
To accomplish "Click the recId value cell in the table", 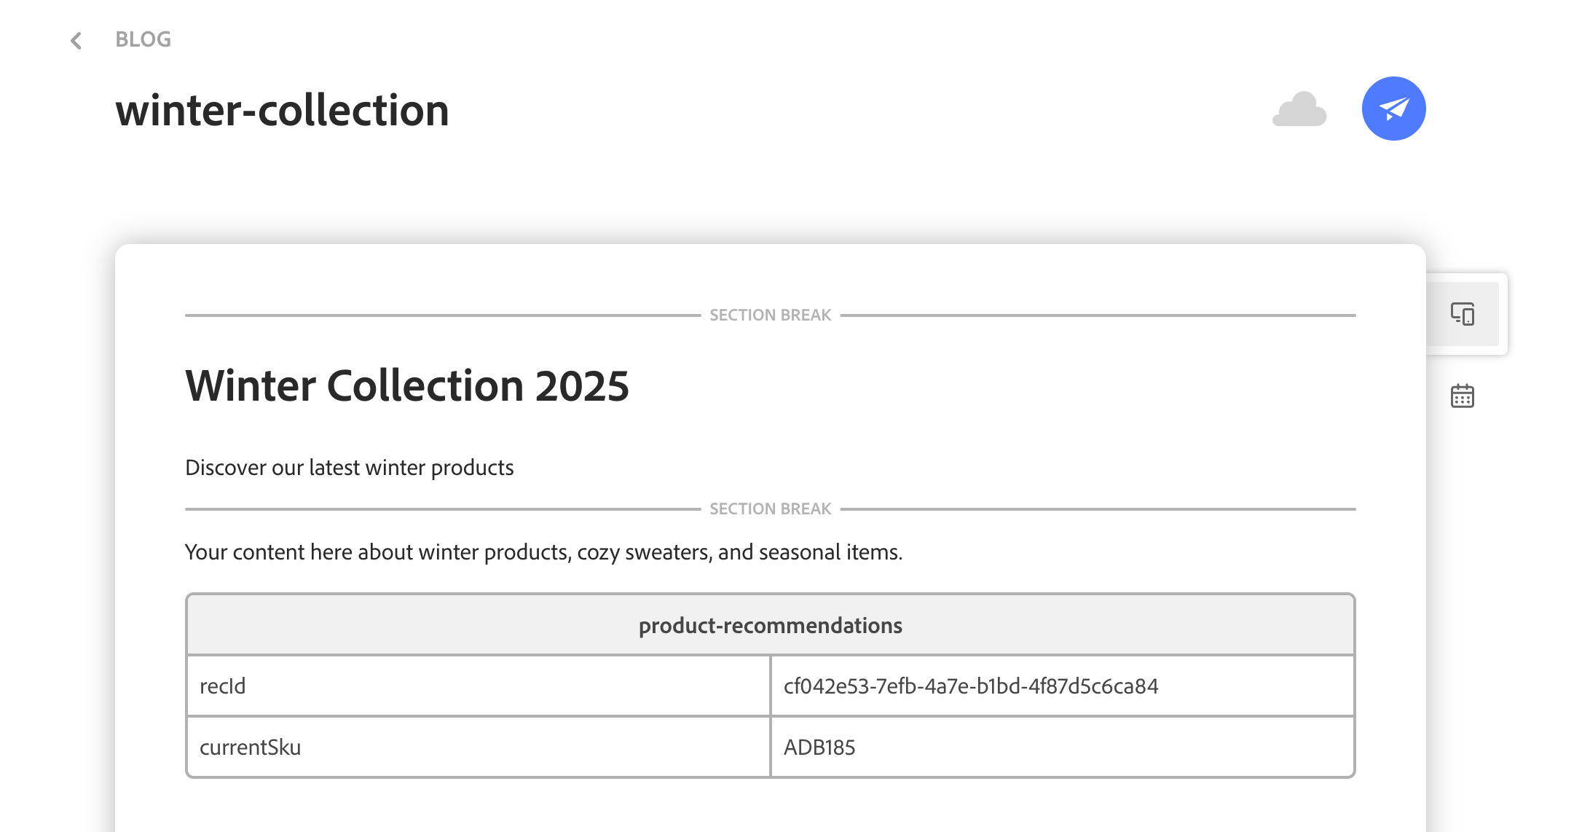I will [972, 686].
